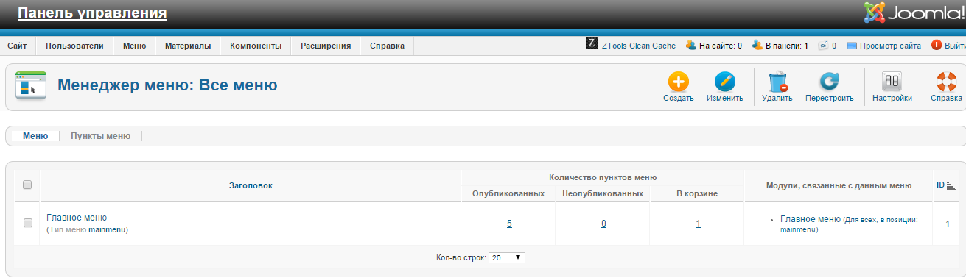
Task: Click 'В корзине' column header
Action: (697, 193)
